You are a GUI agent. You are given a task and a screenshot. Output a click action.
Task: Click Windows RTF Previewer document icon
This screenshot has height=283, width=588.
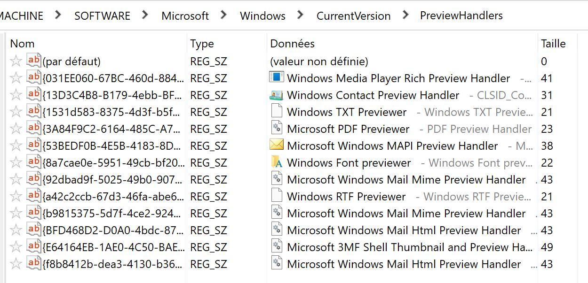(277, 196)
